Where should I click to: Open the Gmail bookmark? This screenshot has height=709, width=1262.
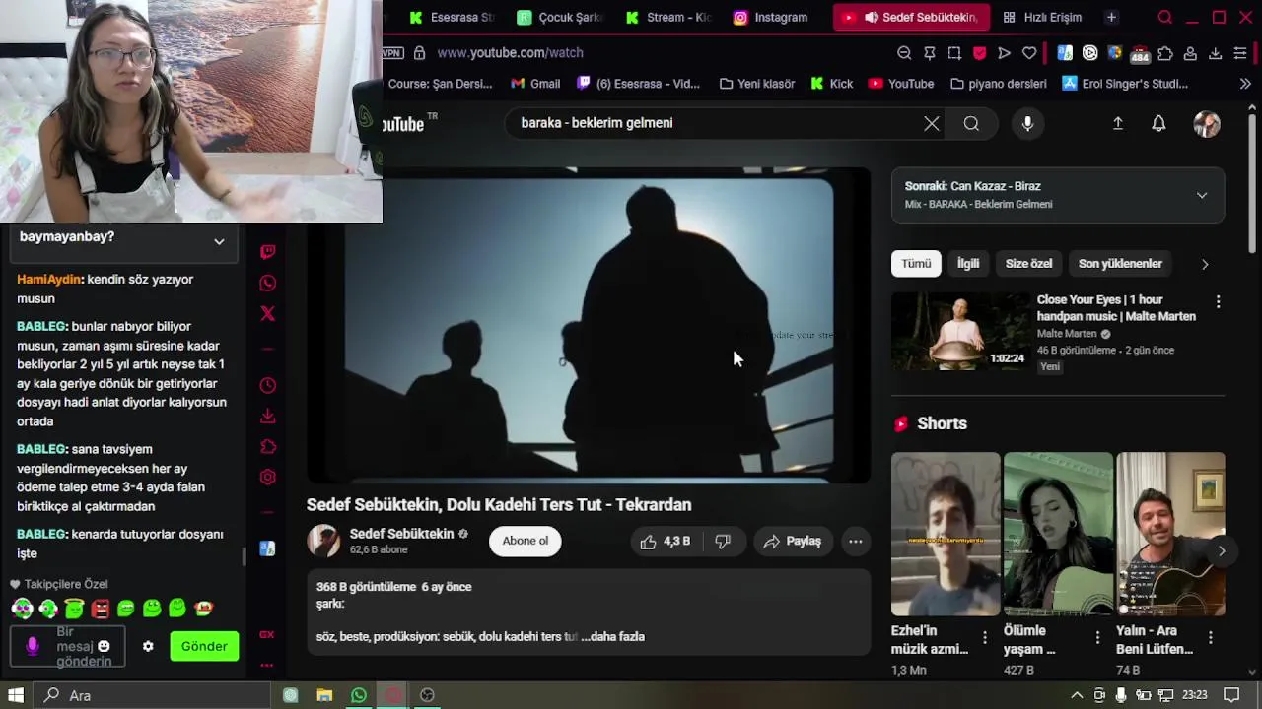[x=535, y=84]
